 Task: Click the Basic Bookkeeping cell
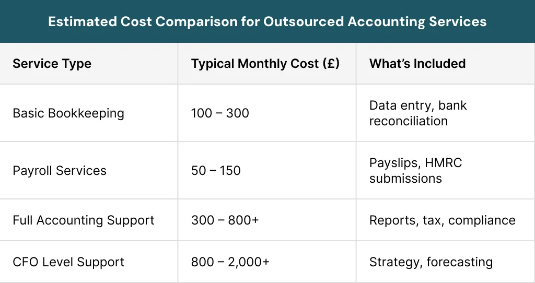pyautogui.click(x=68, y=113)
